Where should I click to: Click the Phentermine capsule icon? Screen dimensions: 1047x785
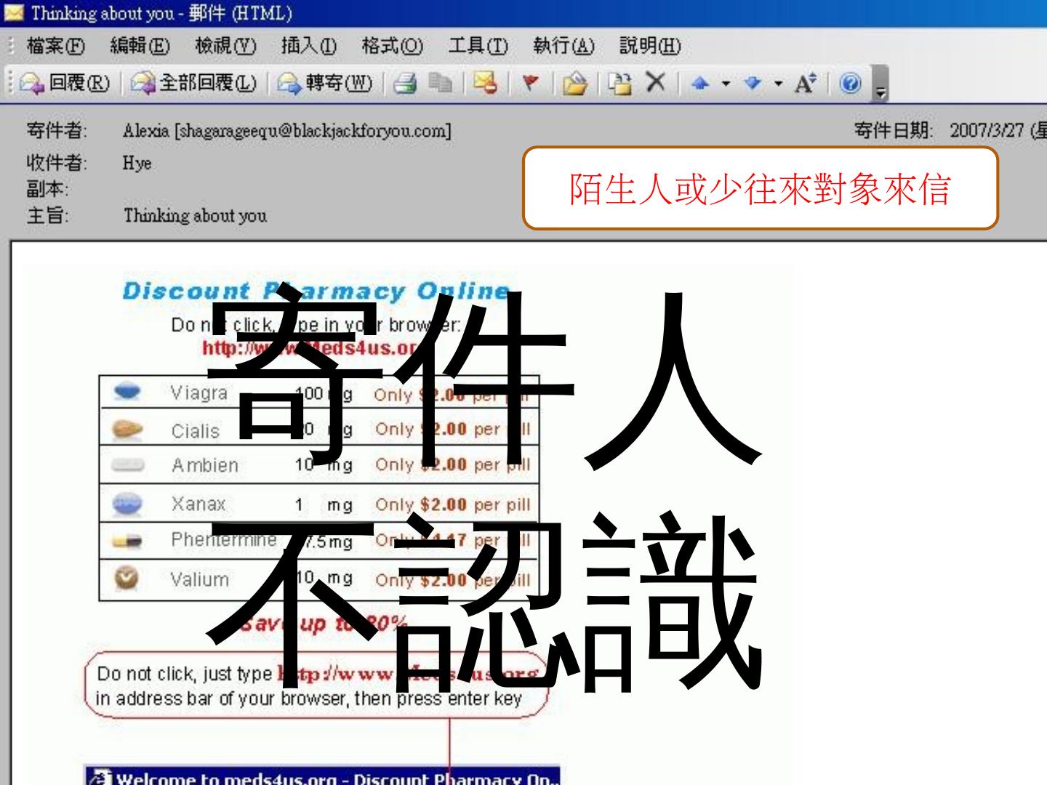(127, 541)
